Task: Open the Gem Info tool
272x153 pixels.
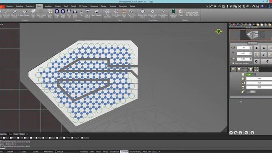Action: point(33,13)
